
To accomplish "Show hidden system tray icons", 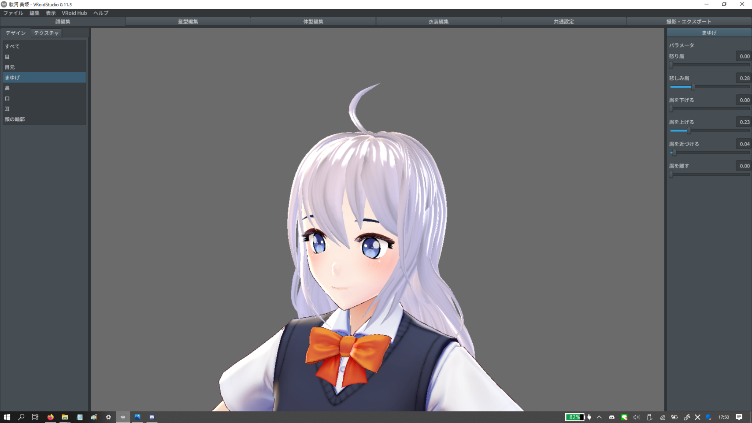I will (x=599, y=417).
